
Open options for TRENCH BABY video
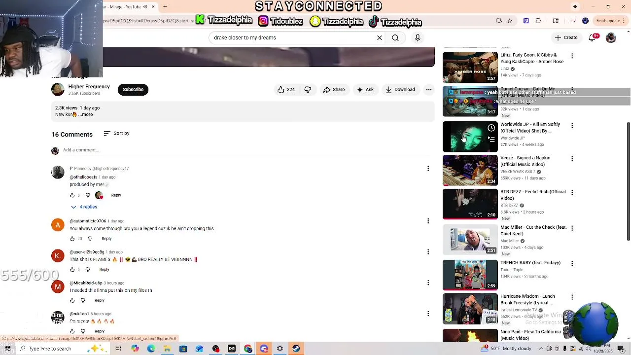point(572,264)
